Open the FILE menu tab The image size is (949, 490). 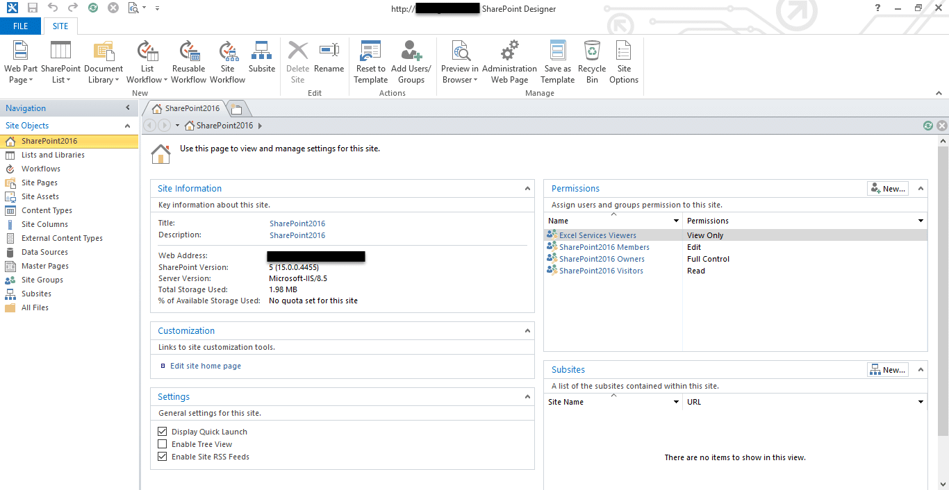(x=21, y=26)
